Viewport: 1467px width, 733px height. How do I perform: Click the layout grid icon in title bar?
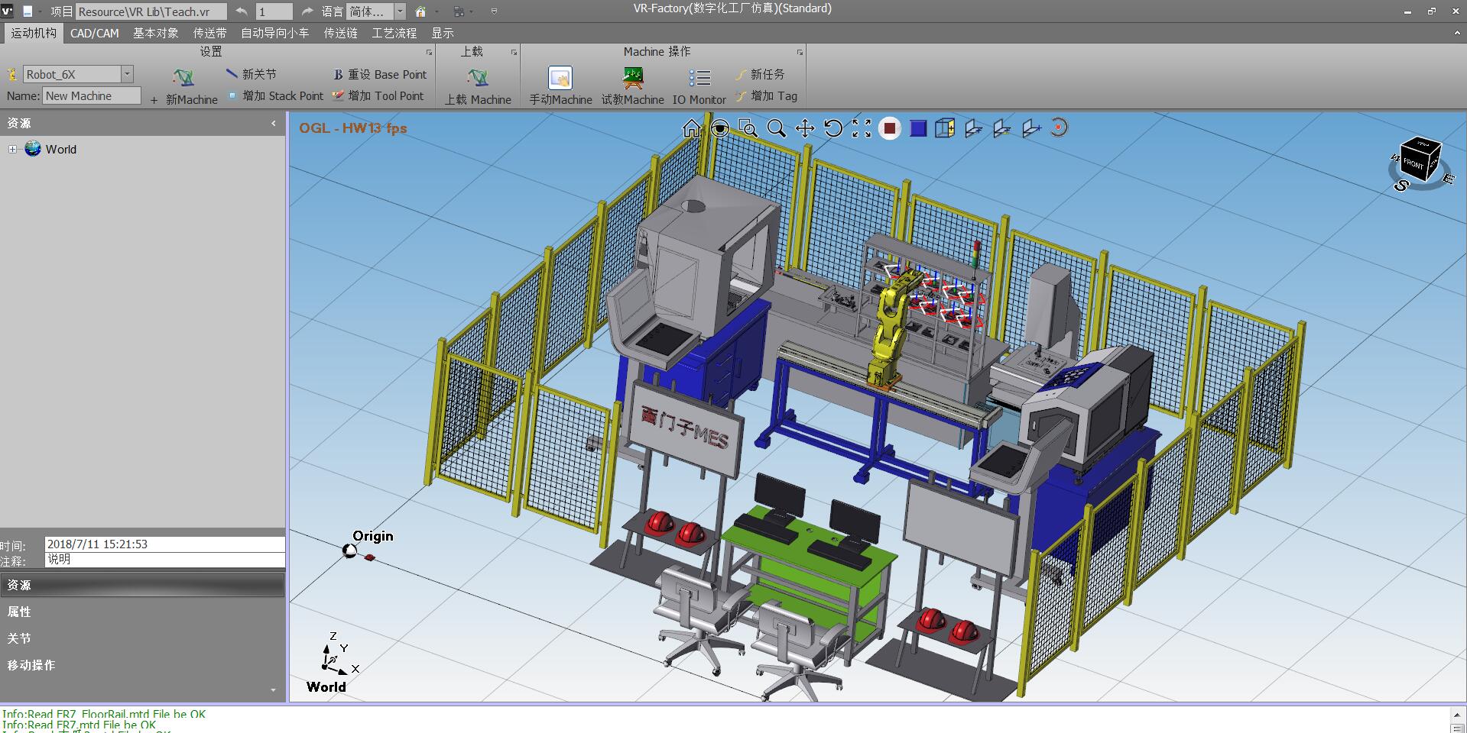tap(459, 11)
